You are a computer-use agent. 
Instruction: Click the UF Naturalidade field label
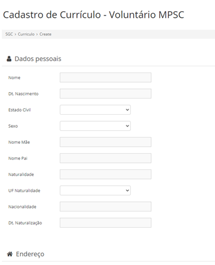(x=24, y=191)
